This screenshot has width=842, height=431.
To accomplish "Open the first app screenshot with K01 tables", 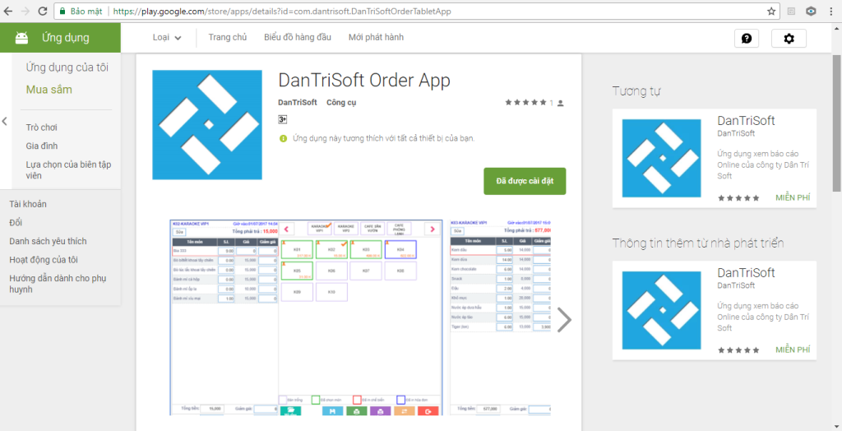I will point(306,317).
